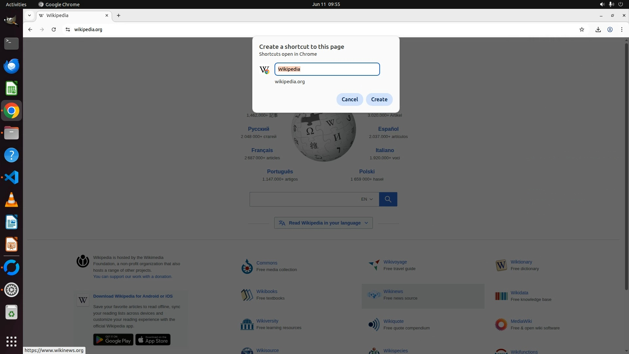Image resolution: width=629 pixels, height=354 pixels.
Task: Bookmark this page with the star icon
Action: 581,29
